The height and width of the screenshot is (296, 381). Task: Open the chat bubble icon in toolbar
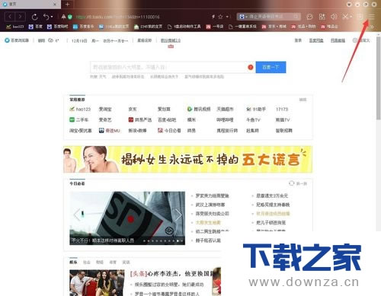(x=309, y=17)
